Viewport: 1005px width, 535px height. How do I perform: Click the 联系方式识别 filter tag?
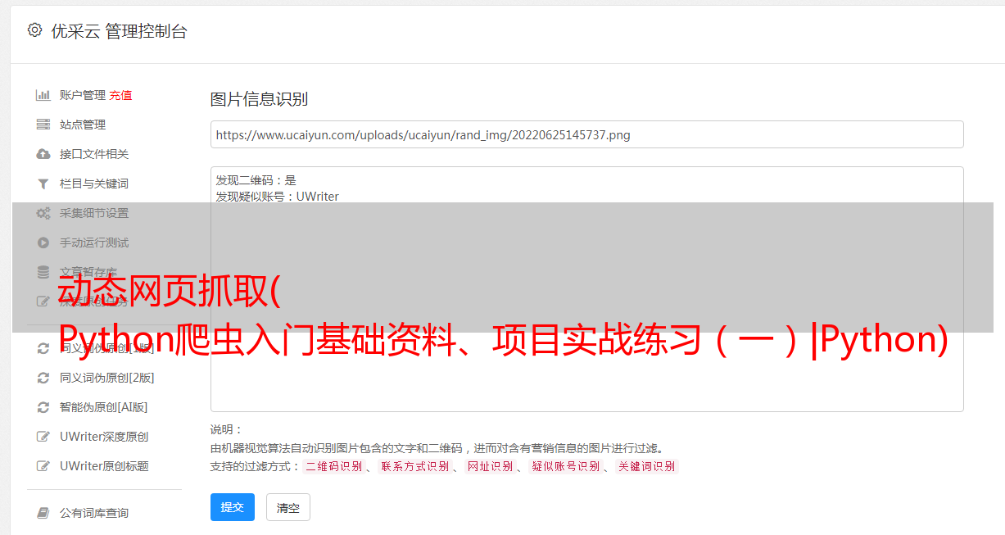click(x=415, y=466)
